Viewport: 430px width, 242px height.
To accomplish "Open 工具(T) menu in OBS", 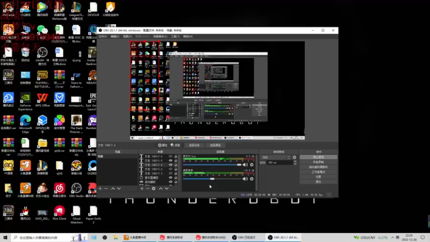I will pyautogui.click(x=175, y=37).
